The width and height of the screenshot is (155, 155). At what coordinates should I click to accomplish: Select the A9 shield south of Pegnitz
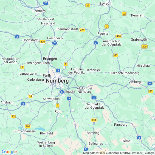click(95, 43)
